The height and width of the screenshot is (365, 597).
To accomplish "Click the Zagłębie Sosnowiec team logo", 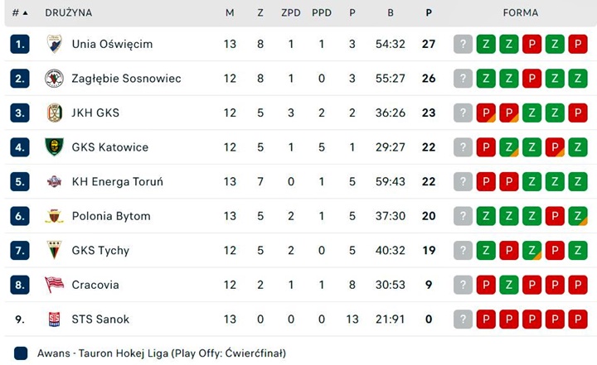I will coord(54,79).
